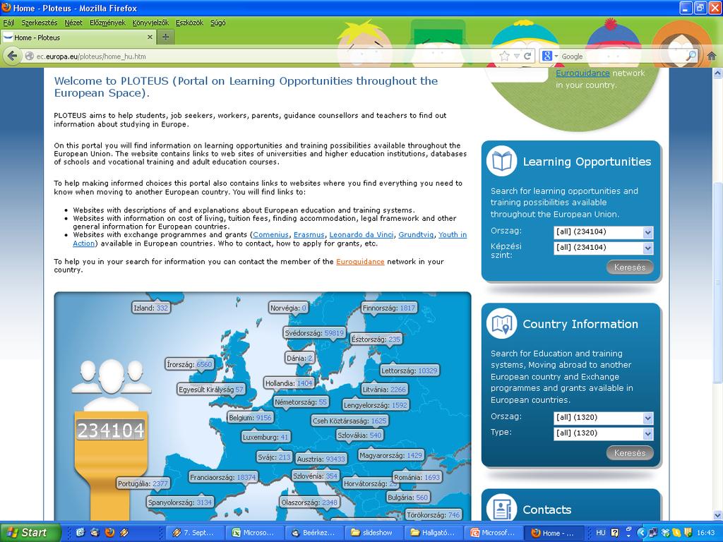723x542 pixels.
Task: Switch to the Beérkez... taskbar window
Action: (x=316, y=533)
